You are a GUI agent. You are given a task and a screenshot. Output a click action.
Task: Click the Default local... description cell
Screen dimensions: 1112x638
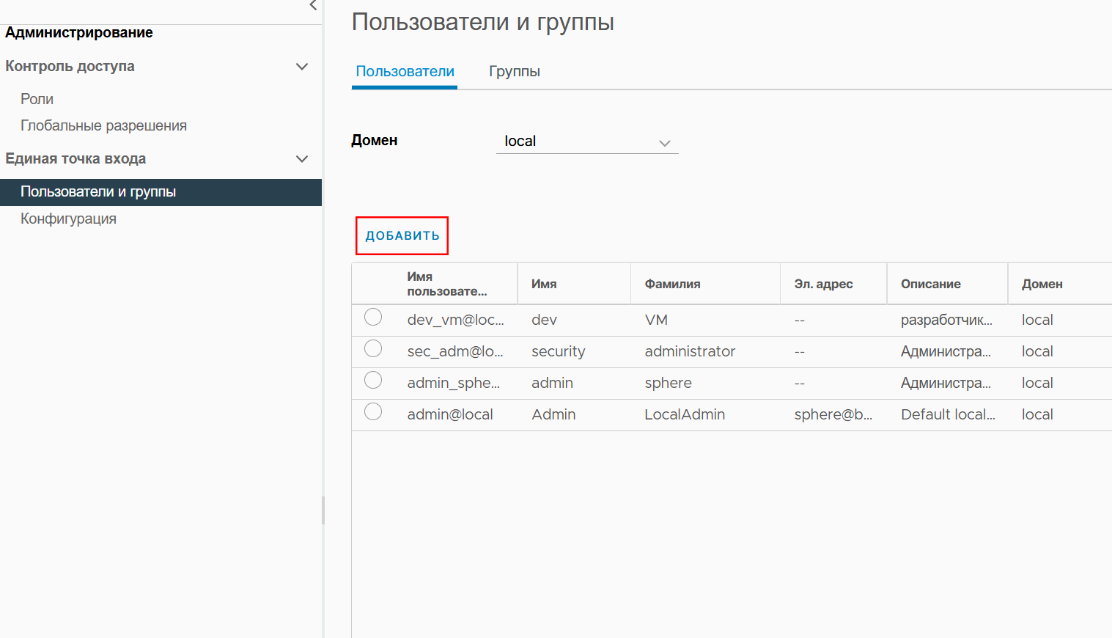coord(948,415)
